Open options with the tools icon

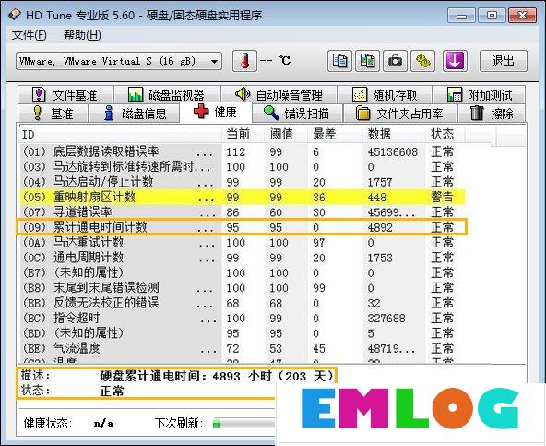[x=423, y=61]
